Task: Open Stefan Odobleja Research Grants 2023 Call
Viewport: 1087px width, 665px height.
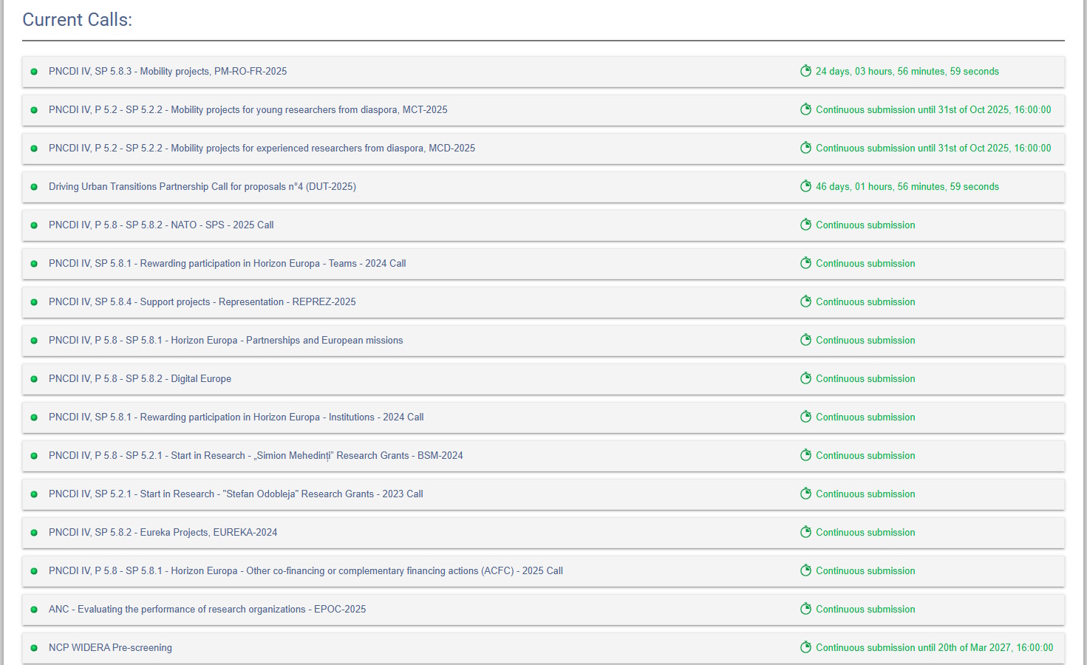Action: click(236, 494)
